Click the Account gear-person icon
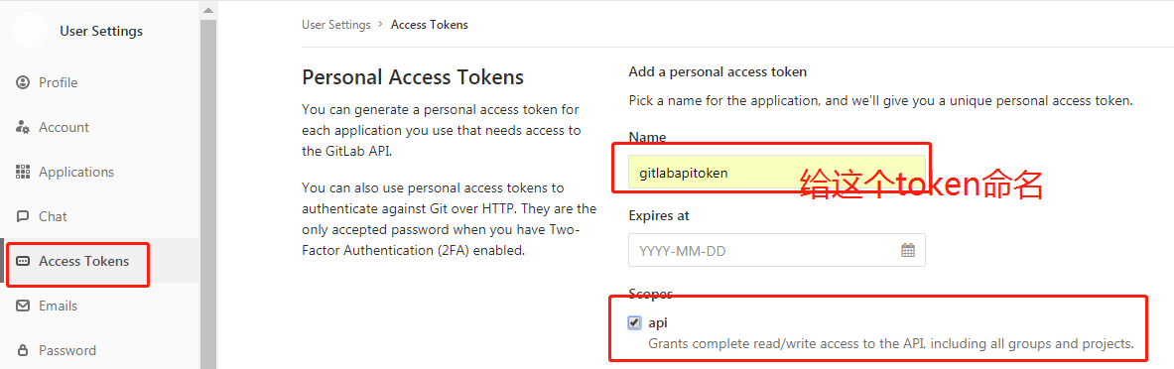This screenshot has width=1174, height=369. click(23, 127)
